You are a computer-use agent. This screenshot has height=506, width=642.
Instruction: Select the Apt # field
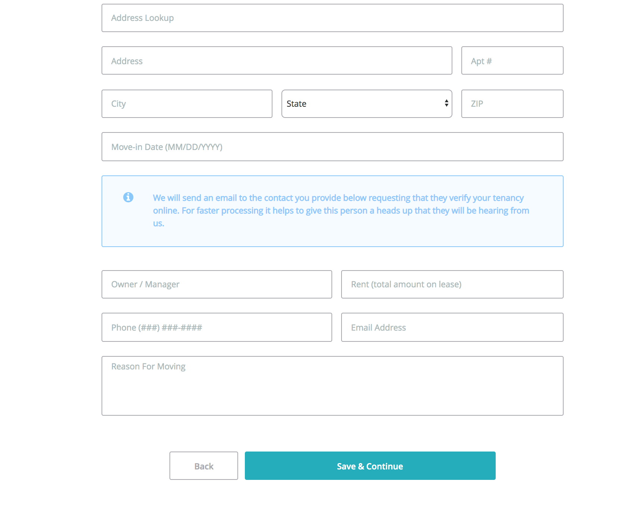(x=512, y=60)
